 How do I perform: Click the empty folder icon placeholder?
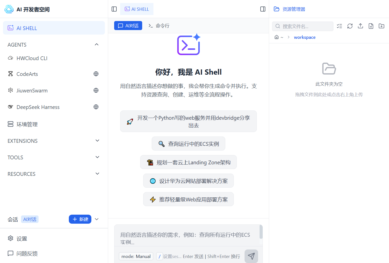click(329, 69)
